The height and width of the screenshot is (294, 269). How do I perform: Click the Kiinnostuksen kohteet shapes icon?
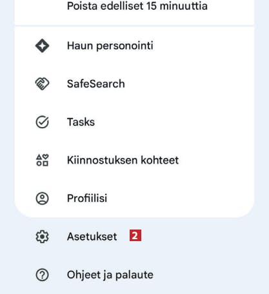pyautogui.click(x=42, y=160)
